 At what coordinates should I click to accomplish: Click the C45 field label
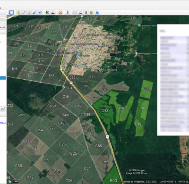[x=78, y=106]
